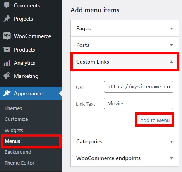Open the Widgets submenu item
This screenshot has height=172, width=182.
14,130
